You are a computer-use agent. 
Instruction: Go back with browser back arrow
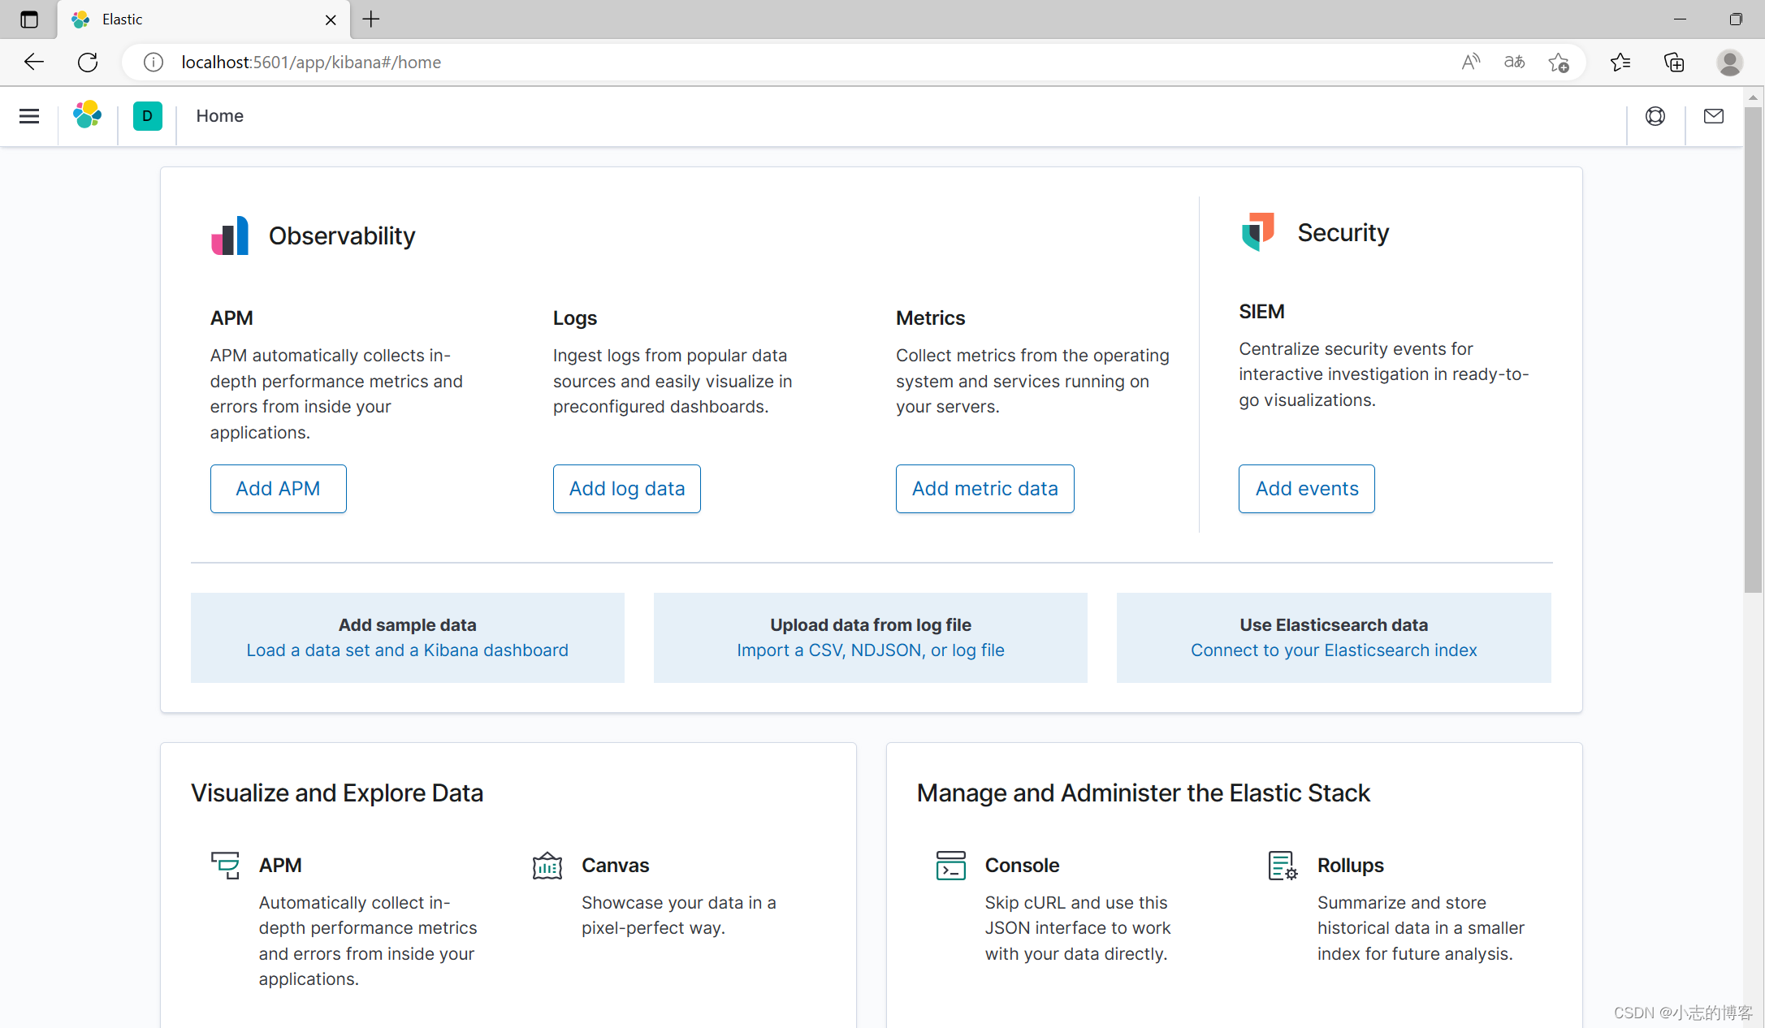coord(33,63)
